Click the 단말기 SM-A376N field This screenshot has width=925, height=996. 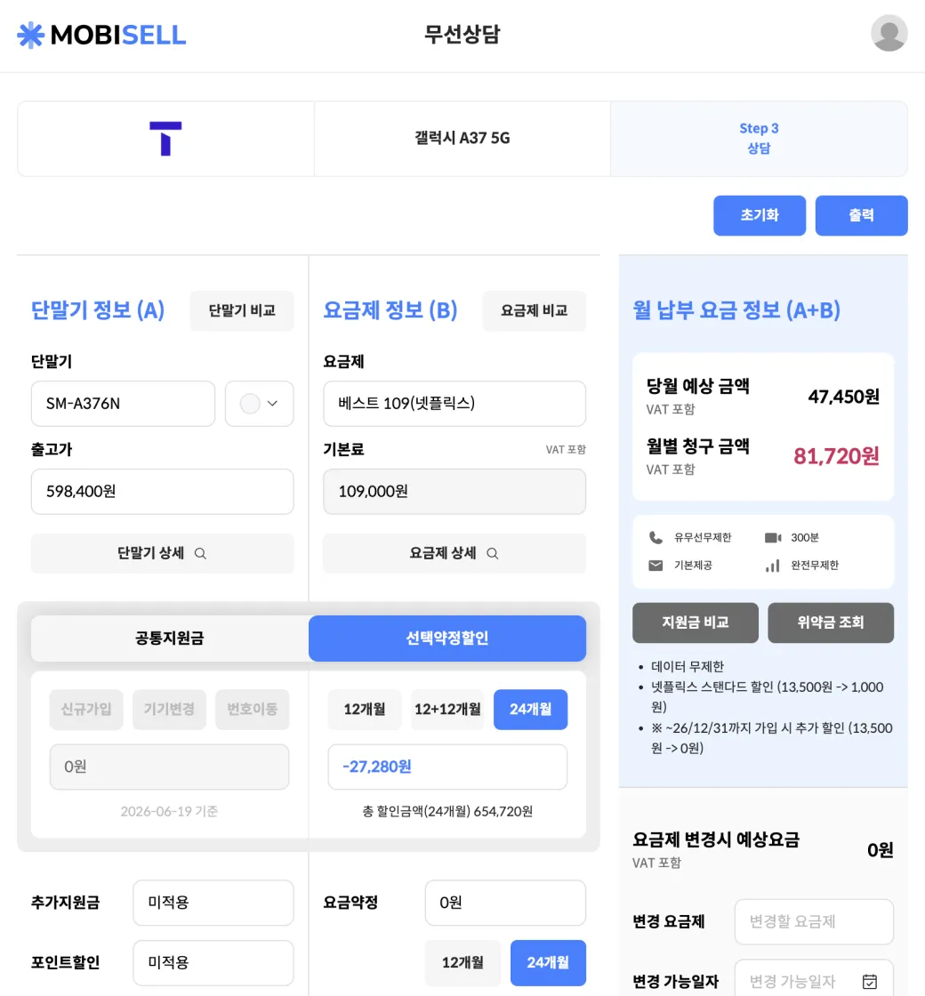124,404
